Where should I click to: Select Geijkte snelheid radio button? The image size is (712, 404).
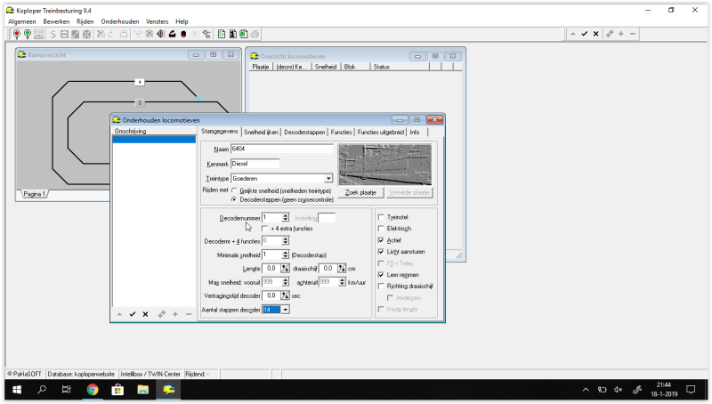click(234, 190)
